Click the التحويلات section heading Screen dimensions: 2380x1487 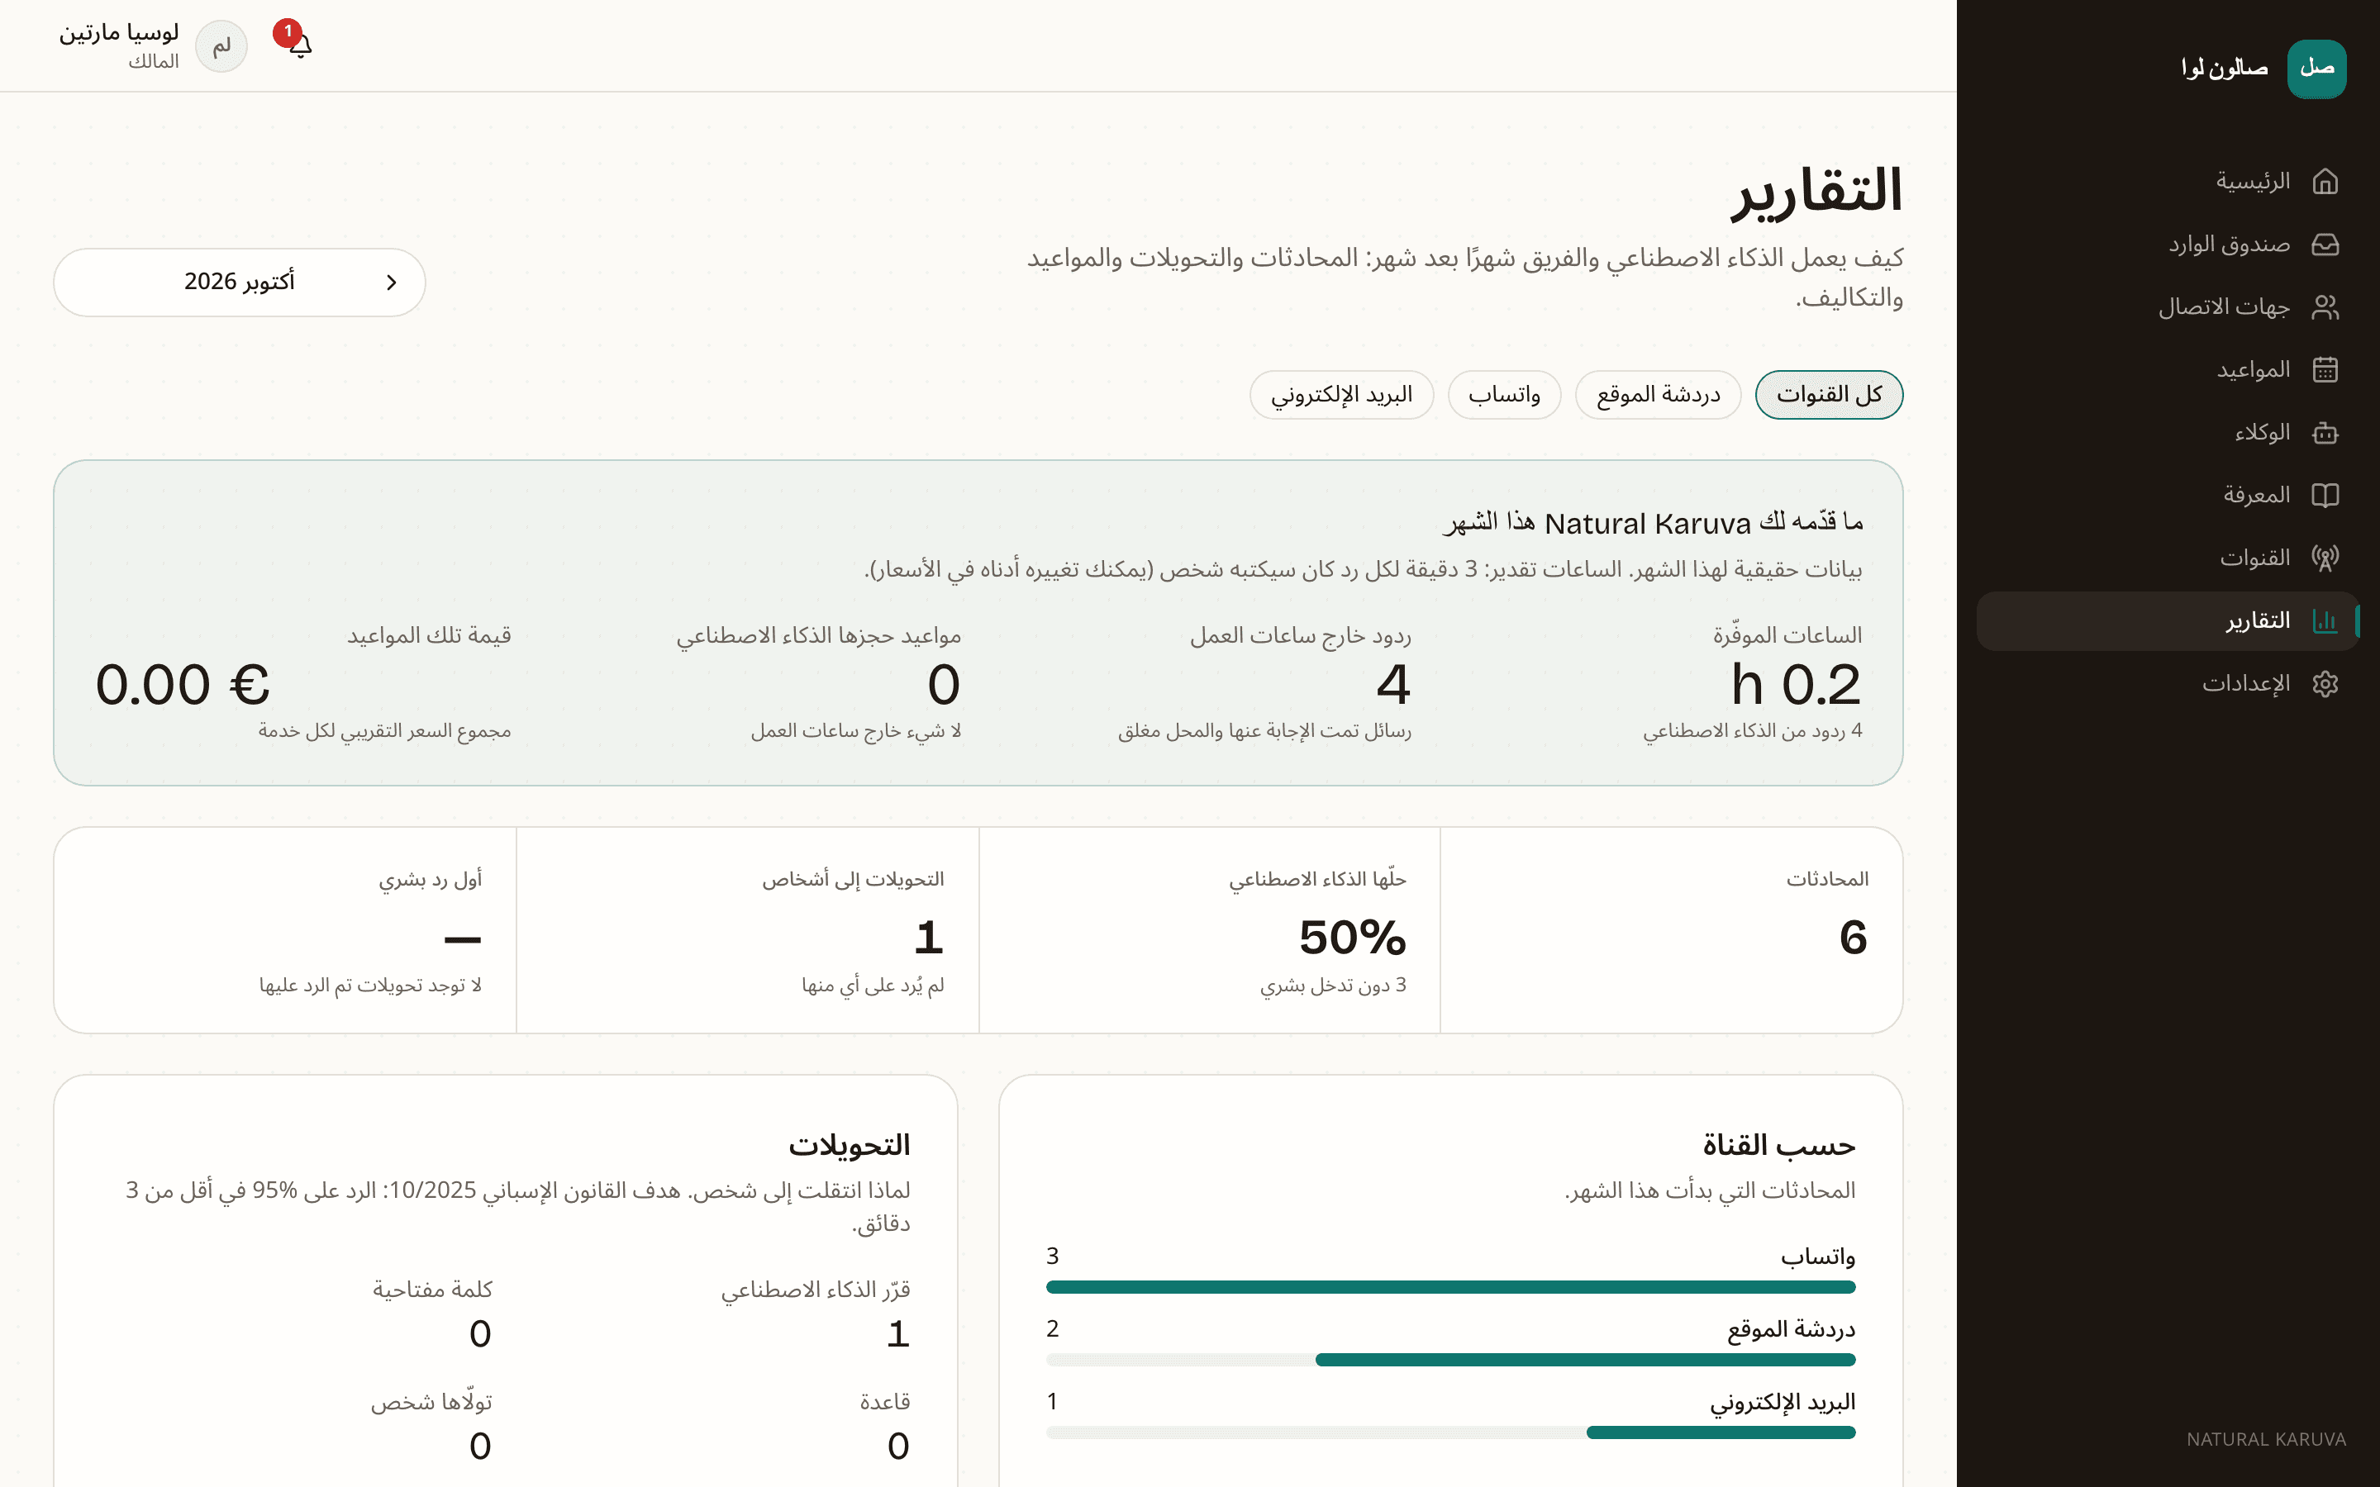point(850,1146)
